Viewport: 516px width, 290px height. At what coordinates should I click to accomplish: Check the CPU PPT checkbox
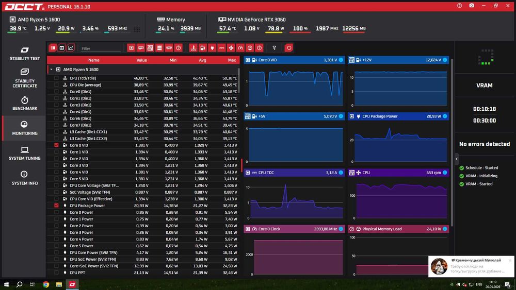click(x=56, y=272)
